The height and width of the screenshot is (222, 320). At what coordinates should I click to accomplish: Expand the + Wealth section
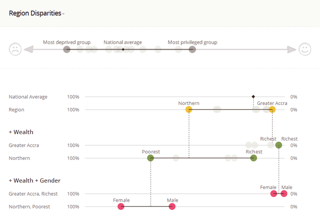pyautogui.click(x=21, y=132)
